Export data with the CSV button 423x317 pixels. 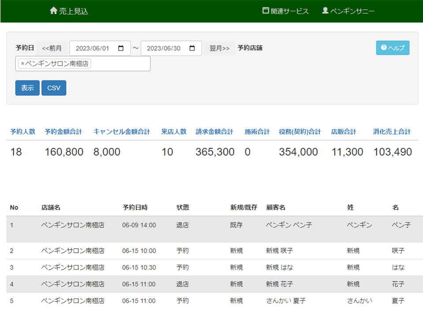pyautogui.click(x=54, y=88)
